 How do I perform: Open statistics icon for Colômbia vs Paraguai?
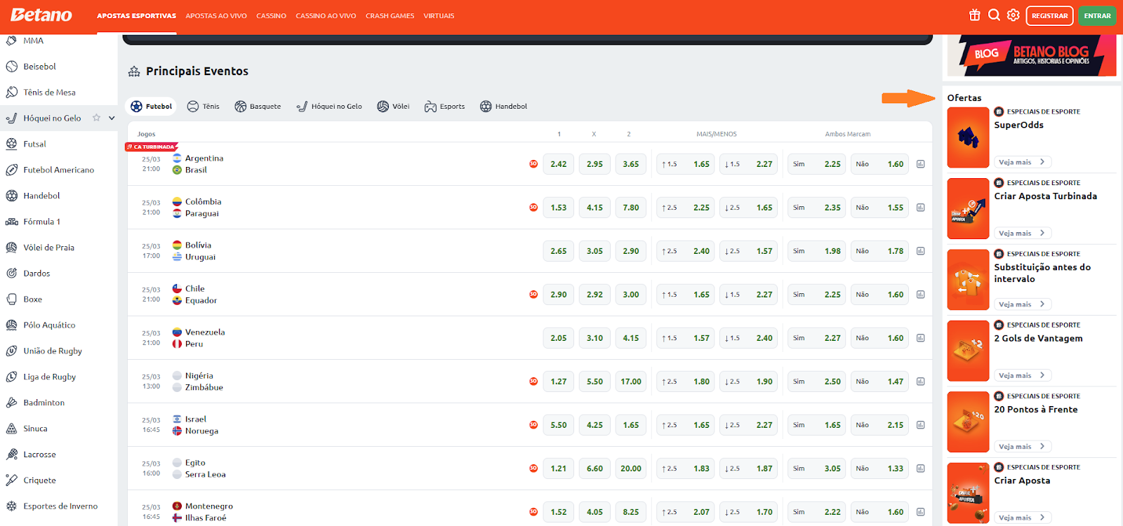coord(921,208)
